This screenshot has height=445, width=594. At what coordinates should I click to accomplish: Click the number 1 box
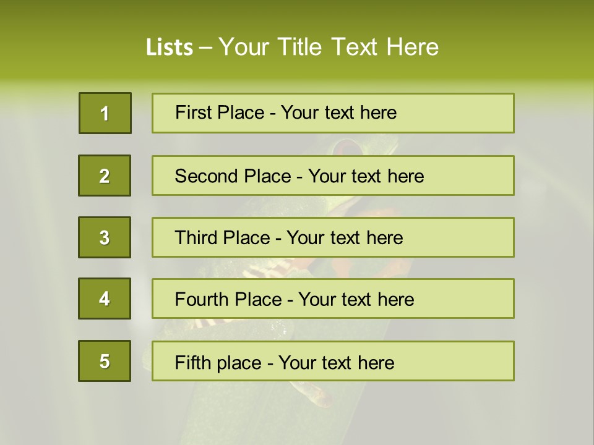pos(105,113)
